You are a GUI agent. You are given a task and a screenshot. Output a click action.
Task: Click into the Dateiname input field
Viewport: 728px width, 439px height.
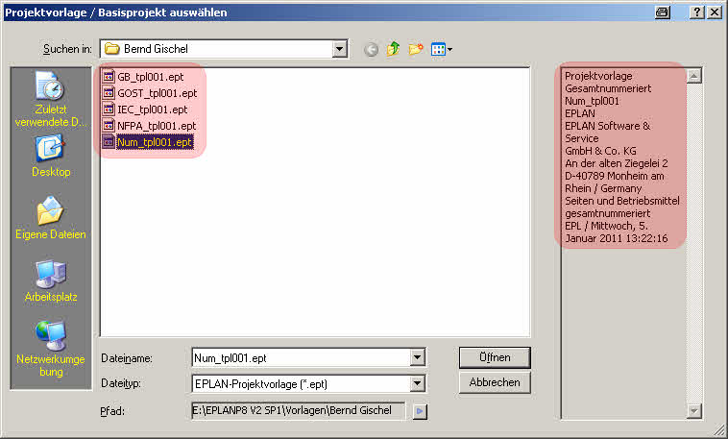(302, 357)
